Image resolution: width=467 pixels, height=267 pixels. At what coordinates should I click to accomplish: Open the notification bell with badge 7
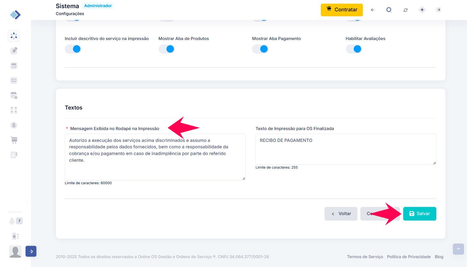12,221
